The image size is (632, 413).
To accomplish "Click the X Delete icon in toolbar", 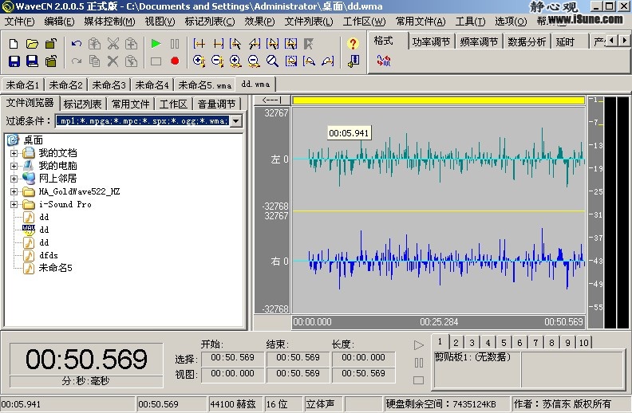I will point(113,61).
